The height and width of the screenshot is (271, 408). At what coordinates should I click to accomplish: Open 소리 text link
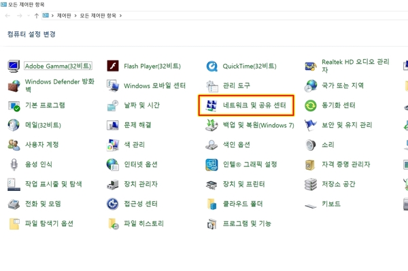tap(328, 145)
